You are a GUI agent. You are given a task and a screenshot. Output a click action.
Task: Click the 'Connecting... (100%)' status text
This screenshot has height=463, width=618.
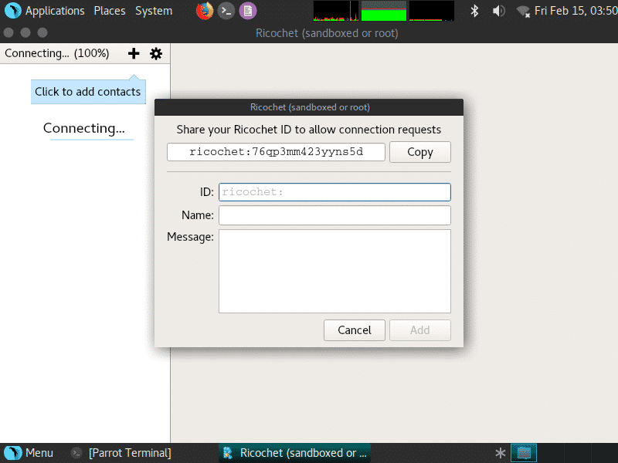pos(56,53)
